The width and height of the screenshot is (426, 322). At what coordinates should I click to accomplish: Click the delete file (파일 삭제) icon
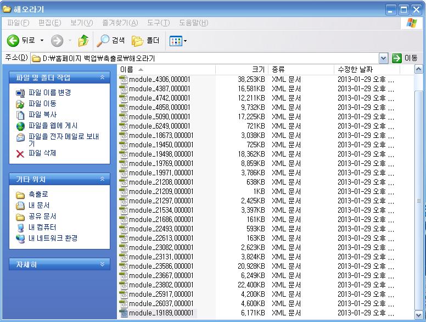tap(20, 154)
